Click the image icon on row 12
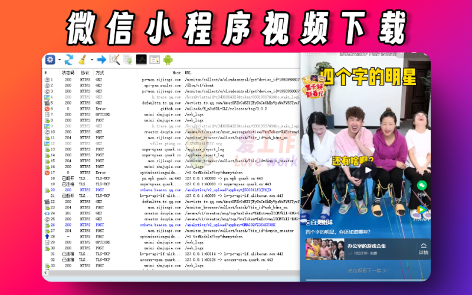Screen dimensions: 472x295 click(47, 143)
